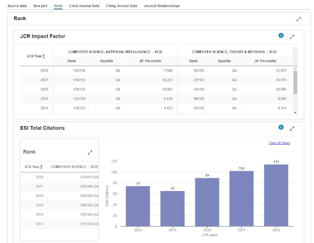Select JIF percentile value 9.314
314x243 pixels.
(282, 108)
